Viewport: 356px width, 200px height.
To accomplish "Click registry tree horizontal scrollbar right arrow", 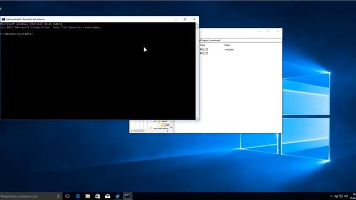I will click(x=168, y=131).
